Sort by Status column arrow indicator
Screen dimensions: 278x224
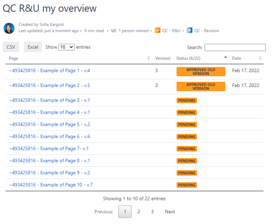coord(225,57)
